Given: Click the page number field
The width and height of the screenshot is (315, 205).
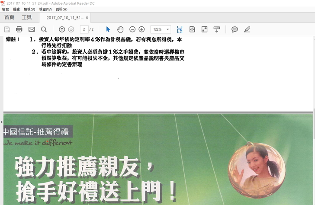Looking at the screenshot, I should point(84,29).
